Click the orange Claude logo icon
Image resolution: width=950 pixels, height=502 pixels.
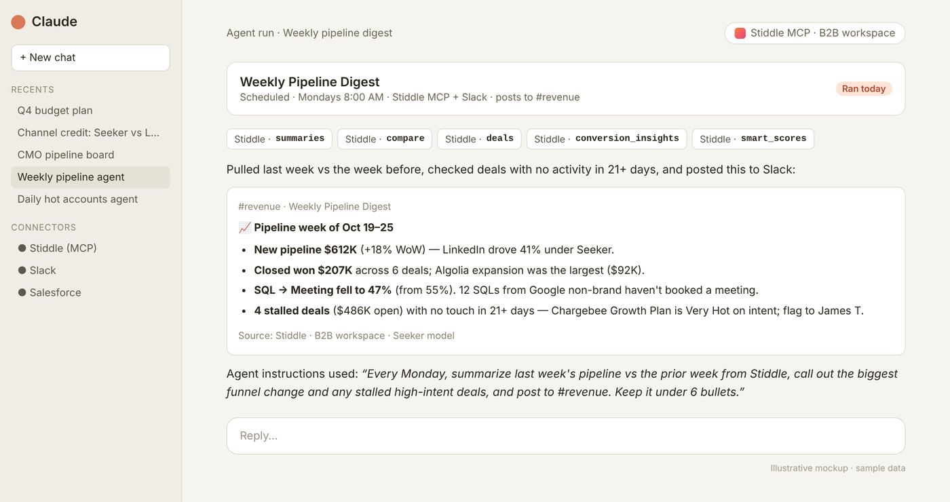pos(18,22)
